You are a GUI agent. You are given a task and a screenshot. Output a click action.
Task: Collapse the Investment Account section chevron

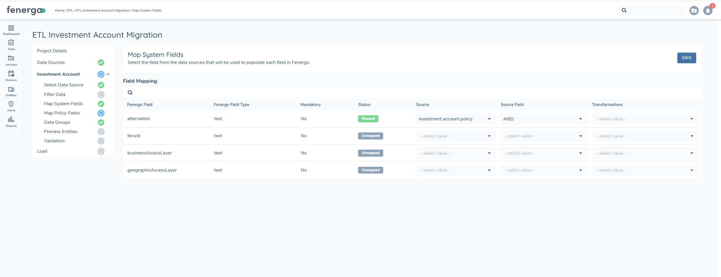pyautogui.click(x=108, y=74)
